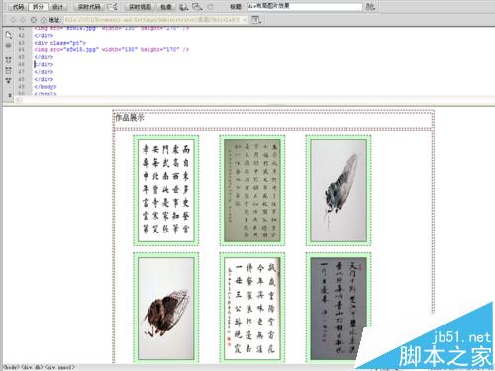
Task: Click the file management icon beside title field
Action: pyautogui.click(x=370, y=6)
